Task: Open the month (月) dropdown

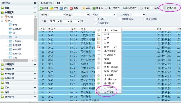Action: pos(66,21)
